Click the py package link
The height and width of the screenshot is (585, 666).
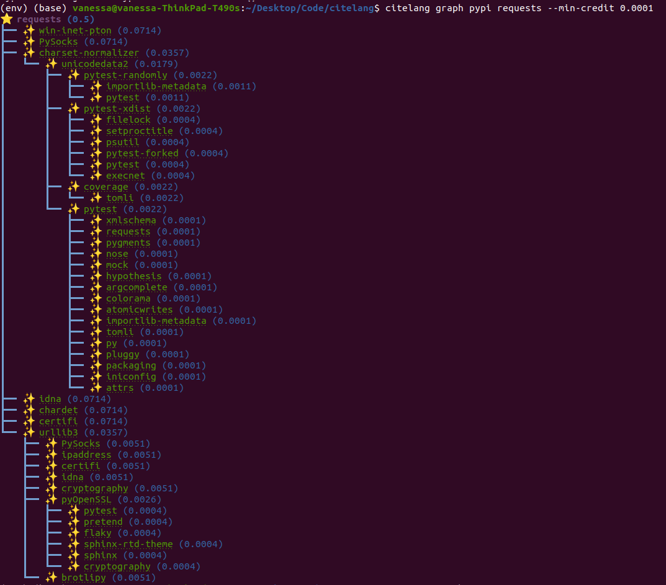111,343
